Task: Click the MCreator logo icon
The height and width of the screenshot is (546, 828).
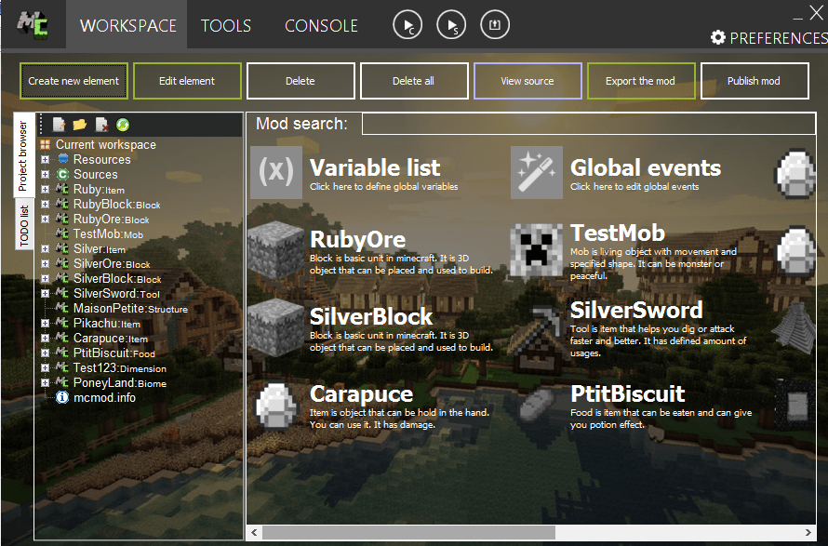Action: click(x=33, y=24)
